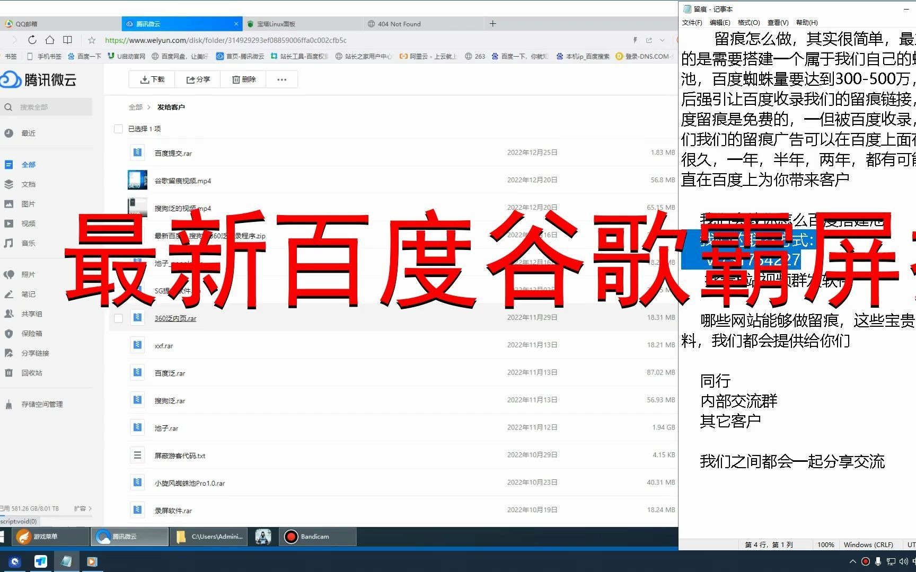Viewport: 916px width, 572px height.
Task: Reload the Weiyun page
Action: tap(32, 40)
